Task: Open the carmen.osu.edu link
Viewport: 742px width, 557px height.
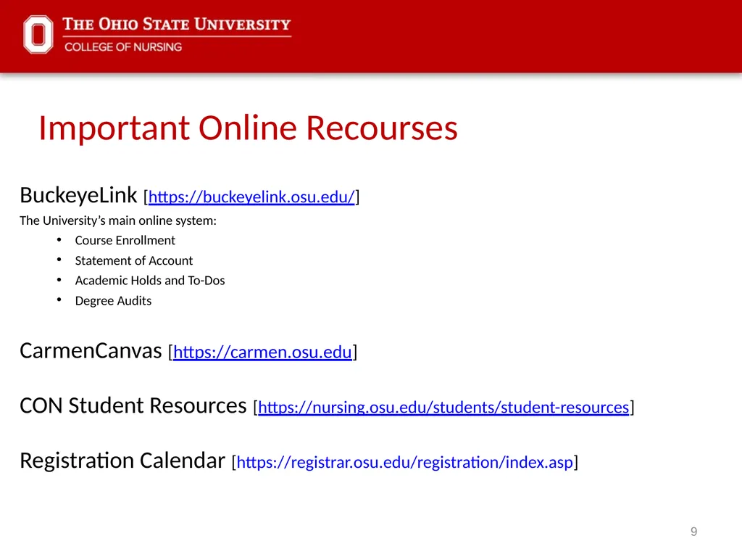Action: (x=262, y=352)
